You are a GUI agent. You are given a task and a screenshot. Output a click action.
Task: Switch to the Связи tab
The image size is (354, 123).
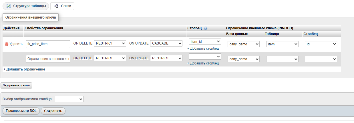tap(62, 6)
